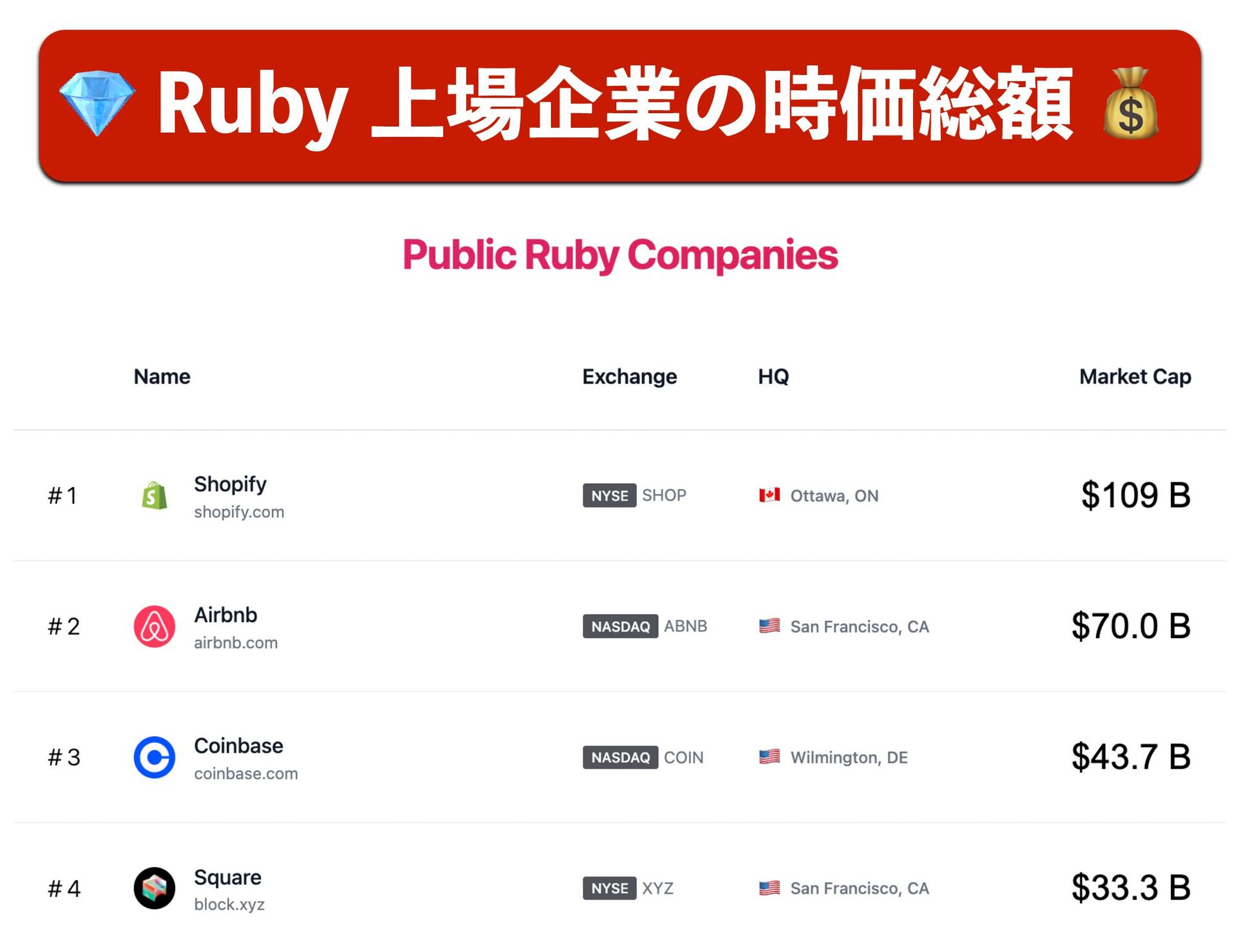Click the Square block logo icon
Screen dimensions: 1240x930
154,888
